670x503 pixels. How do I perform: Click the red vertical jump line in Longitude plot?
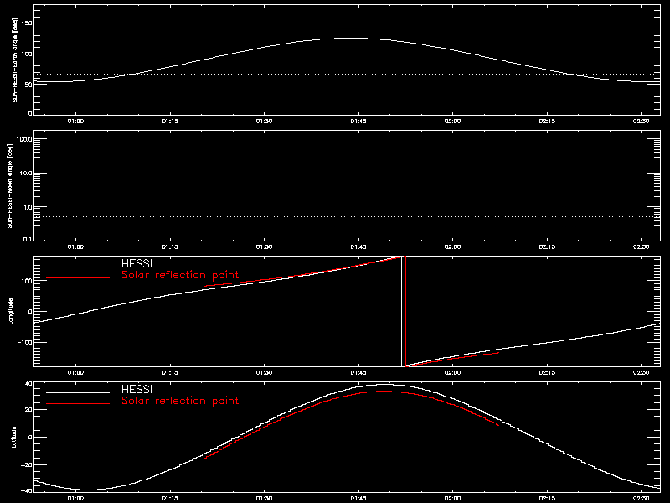pyautogui.click(x=405, y=311)
